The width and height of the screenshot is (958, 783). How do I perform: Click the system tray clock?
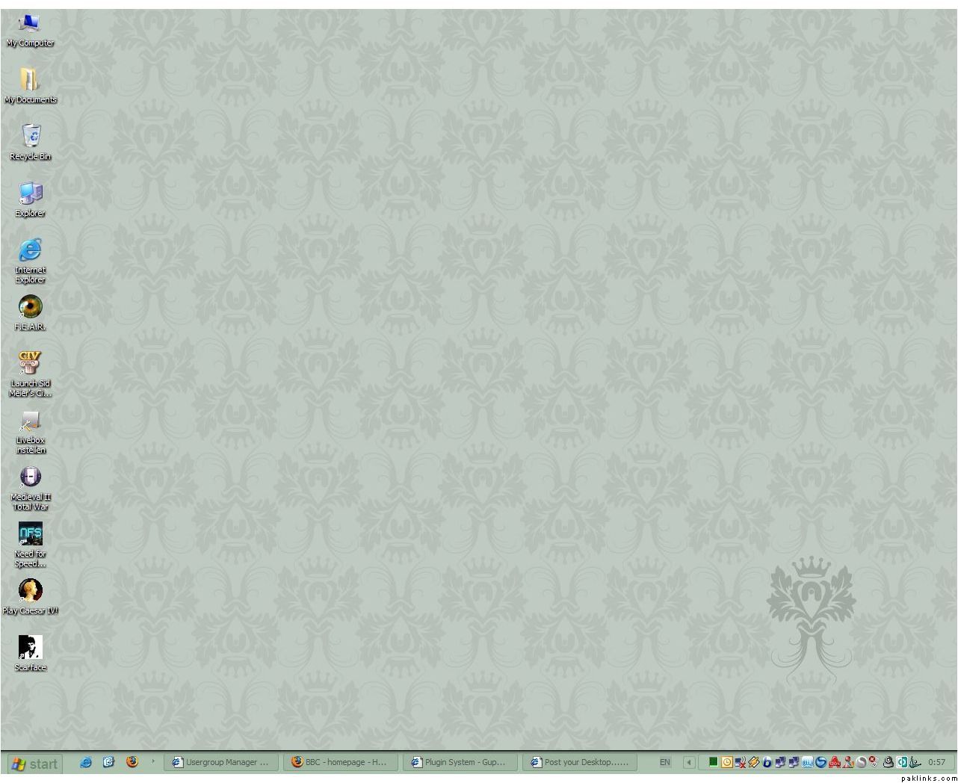[x=936, y=763]
